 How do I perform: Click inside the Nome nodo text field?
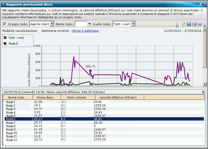pos(81,24)
